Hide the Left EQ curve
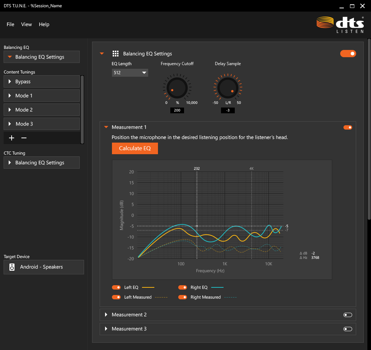This screenshot has height=350, width=371. point(116,287)
